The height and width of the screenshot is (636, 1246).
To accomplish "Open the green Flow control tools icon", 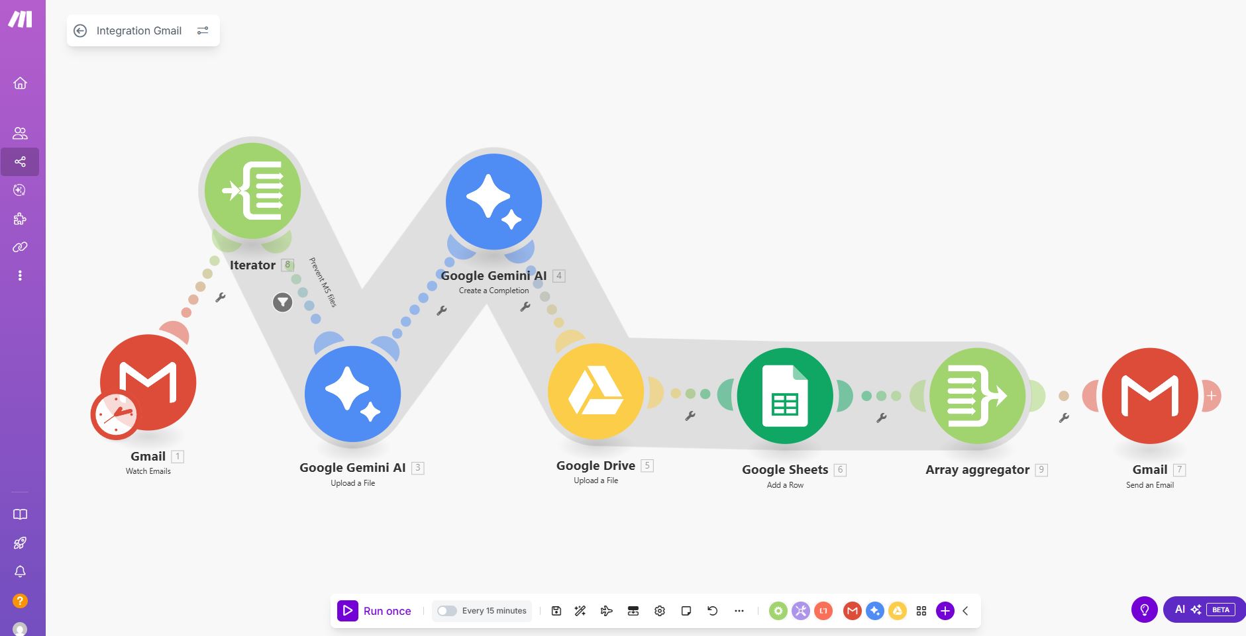I will tap(778, 611).
